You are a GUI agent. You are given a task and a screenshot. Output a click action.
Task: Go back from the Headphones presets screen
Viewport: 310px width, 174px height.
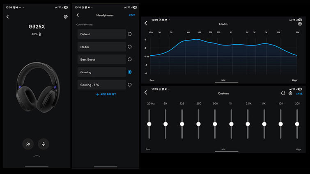tap(78, 15)
